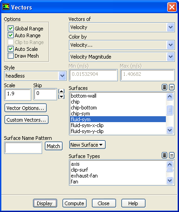
Task: Click the Surface Name Pattern text field
Action: (23, 148)
